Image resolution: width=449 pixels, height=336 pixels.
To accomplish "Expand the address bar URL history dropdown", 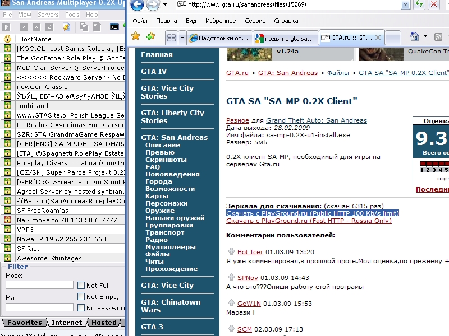I will click(405, 4).
